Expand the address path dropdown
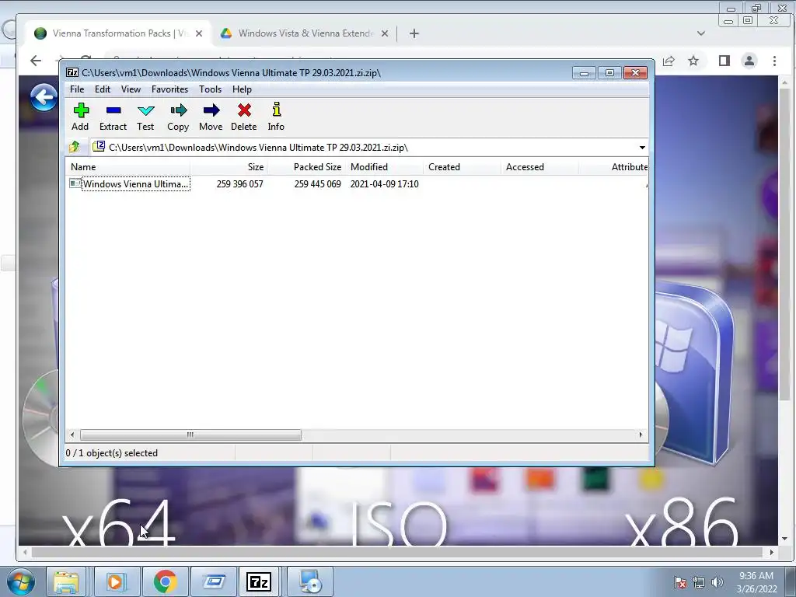The image size is (796, 597). point(642,148)
